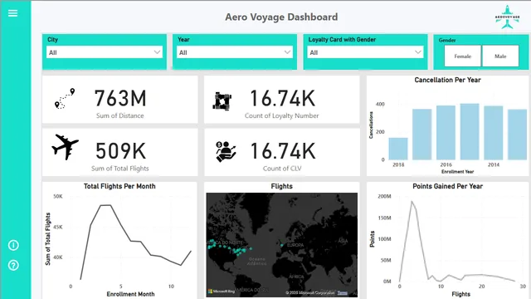Click the Sum of Total Flights axis label
Image resolution: width=531 pixels, height=299 pixels.
pos(48,238)
